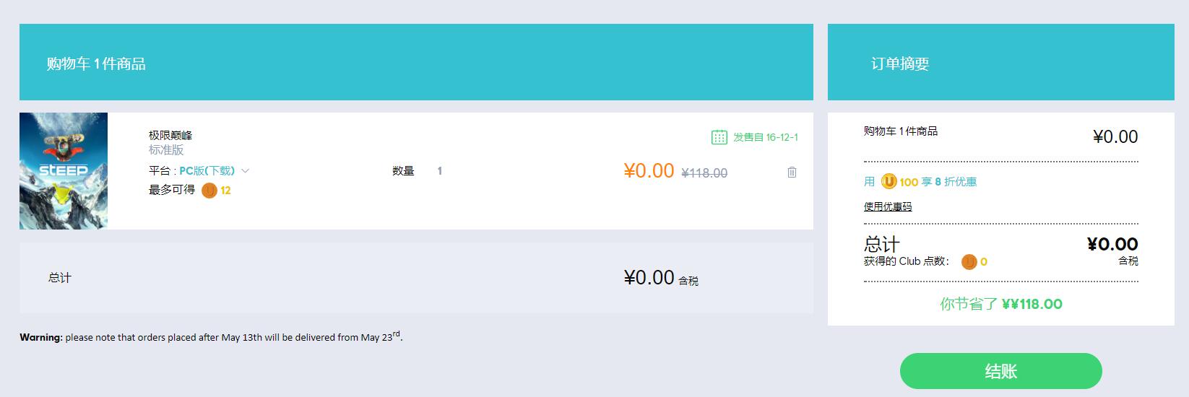Click the 极限巅峰 product title
This screenshot has width=1189, height=397.
170,135
